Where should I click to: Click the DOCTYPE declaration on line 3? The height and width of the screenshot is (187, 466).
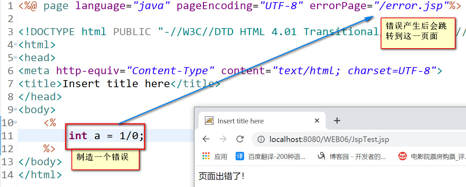(241, 32)
